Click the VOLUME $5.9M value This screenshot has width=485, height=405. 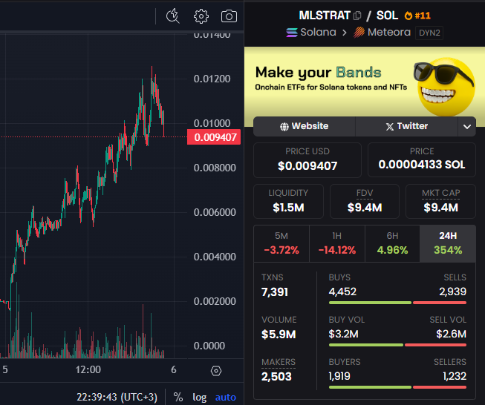[279, 335]
